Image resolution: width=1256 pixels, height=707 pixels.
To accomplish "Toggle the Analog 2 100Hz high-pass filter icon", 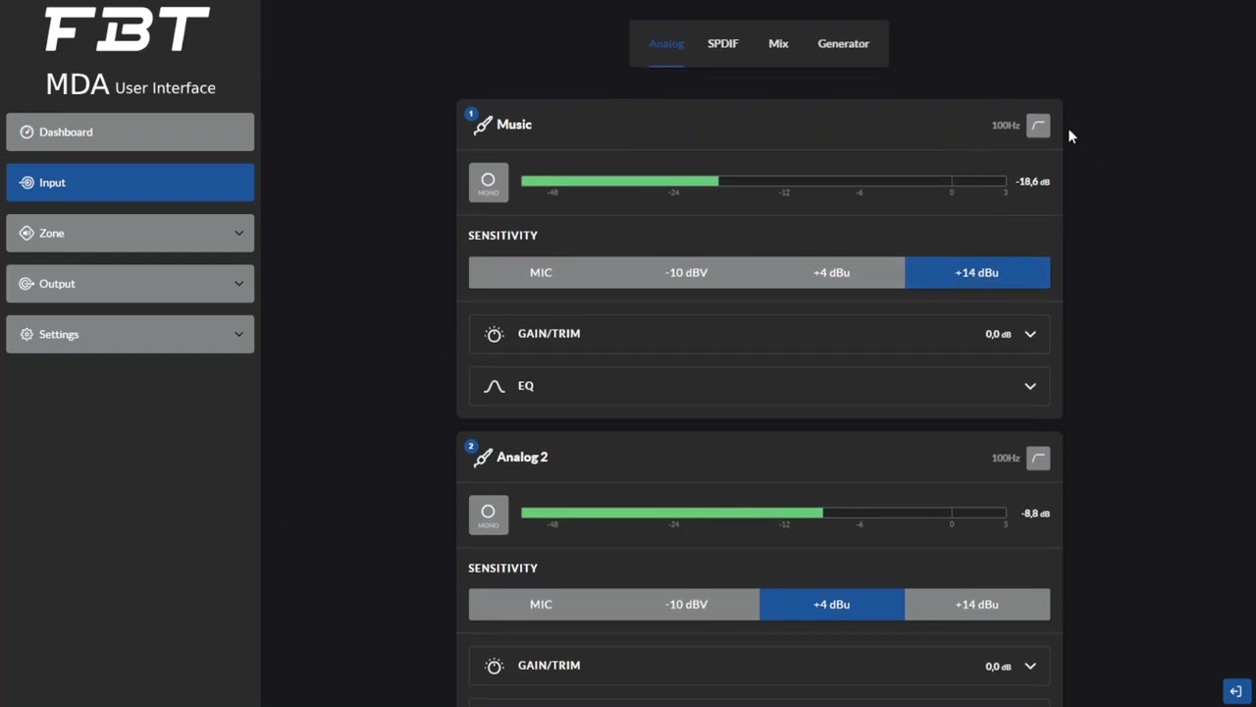I will [1038, 458].
